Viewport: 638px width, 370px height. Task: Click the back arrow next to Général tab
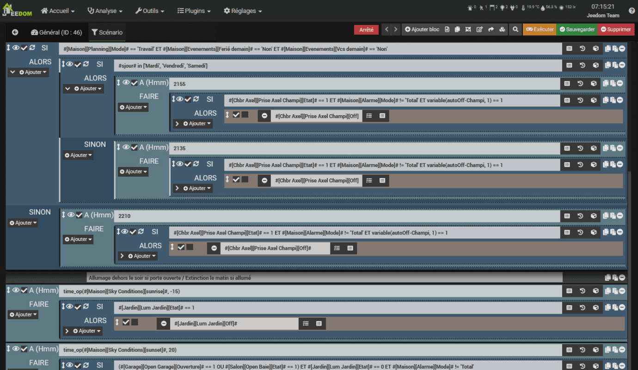15,32
